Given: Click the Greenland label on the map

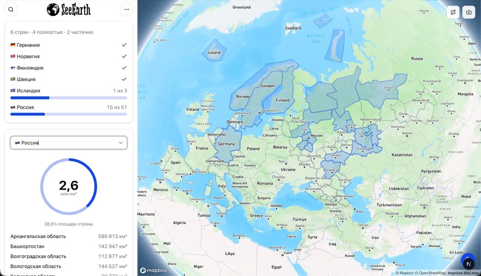Looking at the screenshot, I should coord(242,7).
